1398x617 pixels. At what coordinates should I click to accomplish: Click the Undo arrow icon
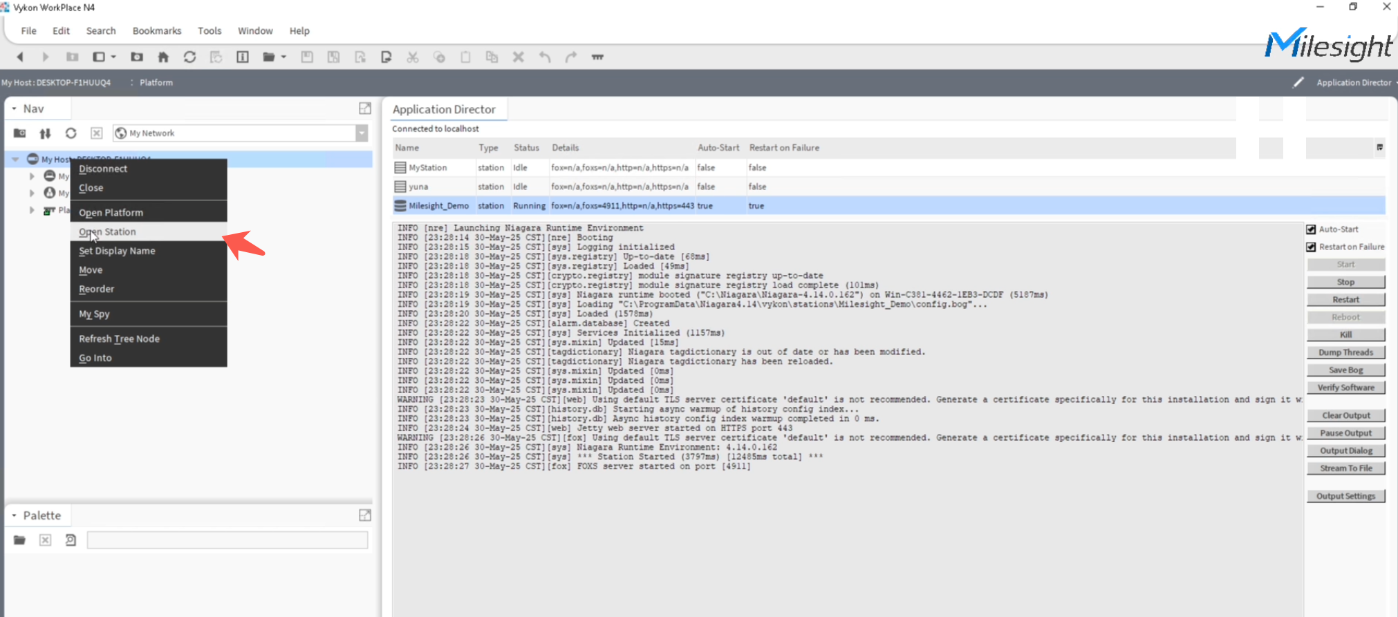coord(545,57)
